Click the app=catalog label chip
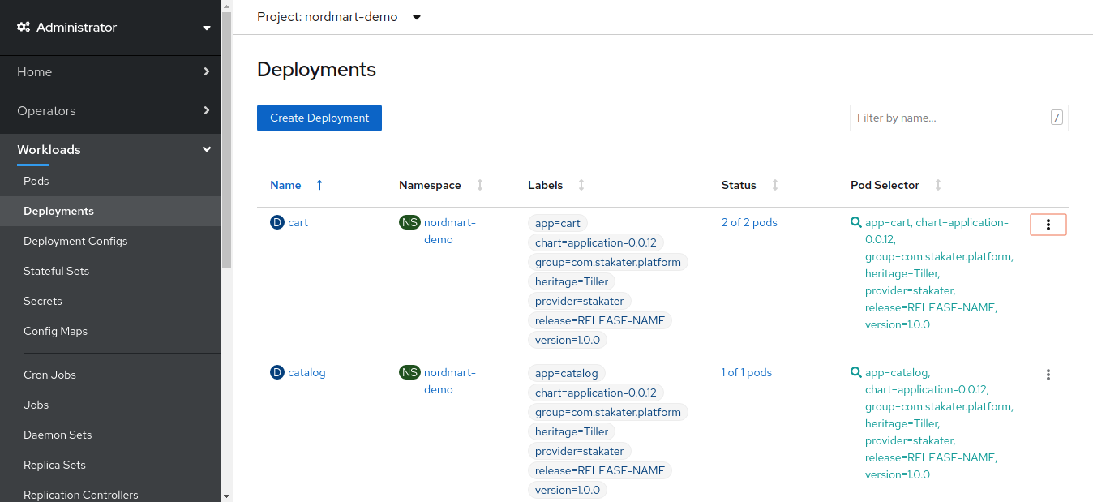Image resolution: width=1093 pixels, height=502 pixels. 567,373
